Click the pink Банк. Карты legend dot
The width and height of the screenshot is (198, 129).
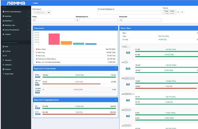coord(37,49)
